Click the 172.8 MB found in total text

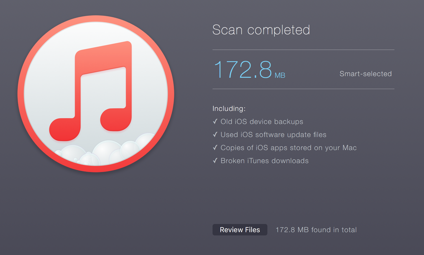point(316,230)
